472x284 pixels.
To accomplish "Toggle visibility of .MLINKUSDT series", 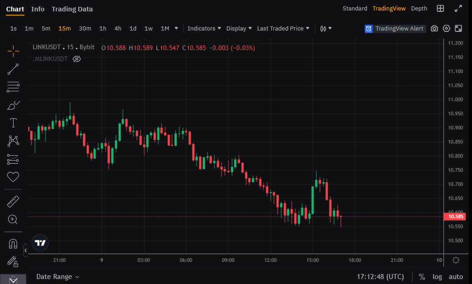I will click(76, 59).
